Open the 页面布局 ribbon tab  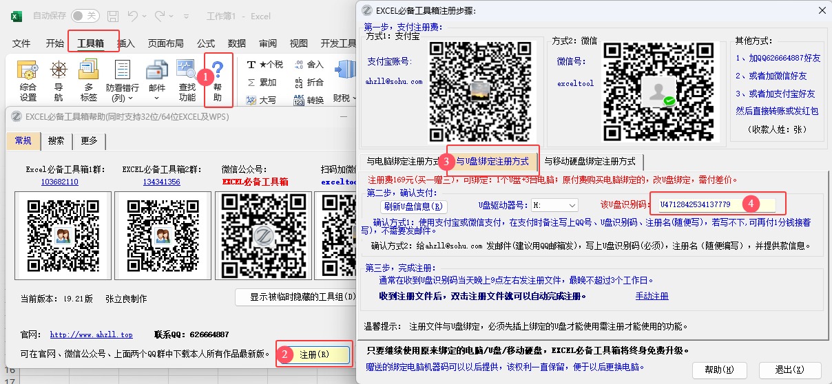coord(165,43)
